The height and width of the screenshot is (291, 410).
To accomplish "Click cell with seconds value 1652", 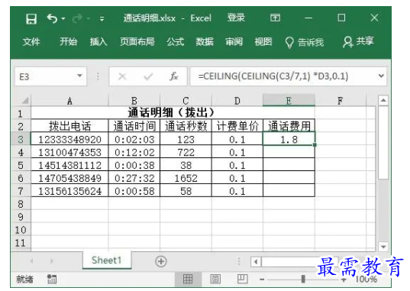I will coord(186,178).
